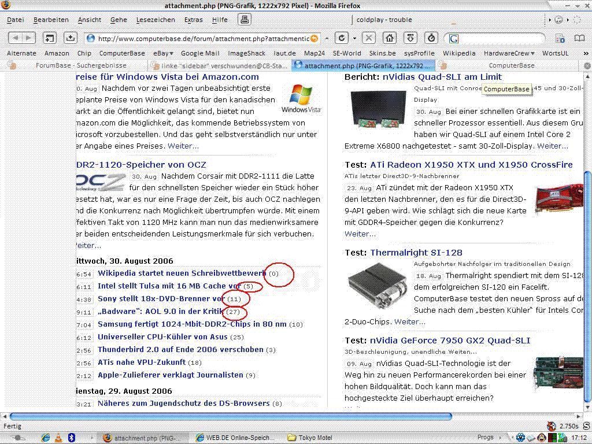Viewport: 592px width, 444px height.
Task: Stop loading with the X toolbar icon
Action: (369, 38)
